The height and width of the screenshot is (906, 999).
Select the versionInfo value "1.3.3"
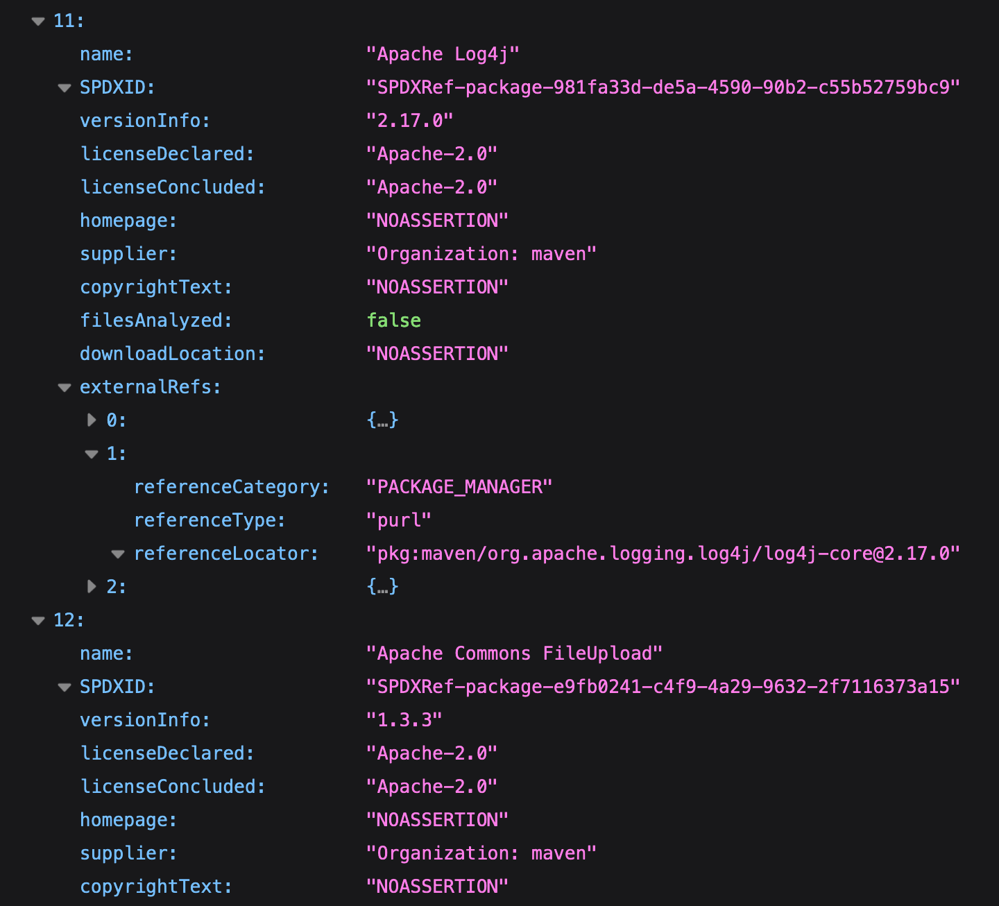(x=404, y=720)
